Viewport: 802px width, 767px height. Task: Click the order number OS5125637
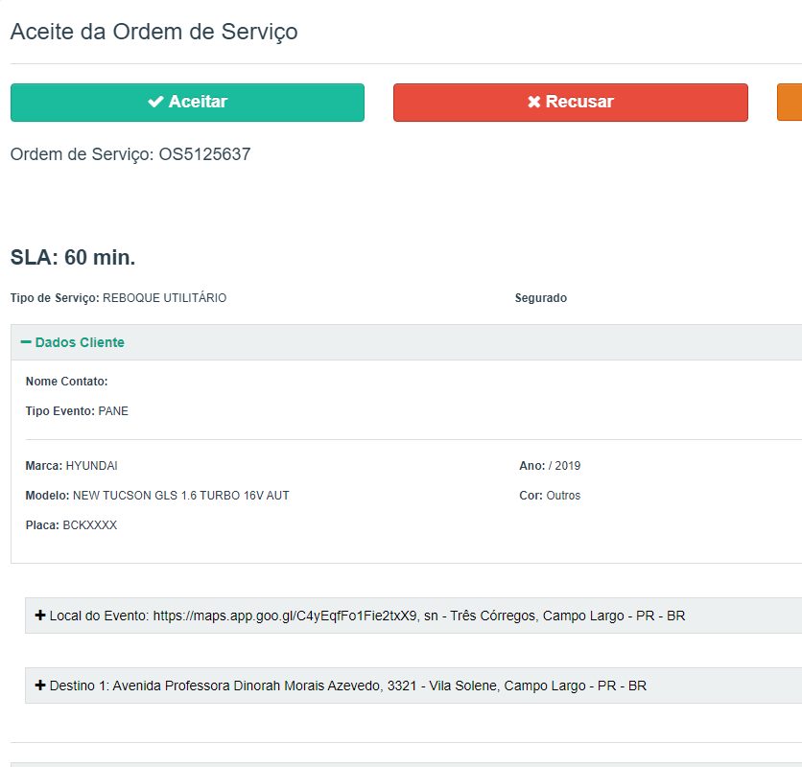204,154
